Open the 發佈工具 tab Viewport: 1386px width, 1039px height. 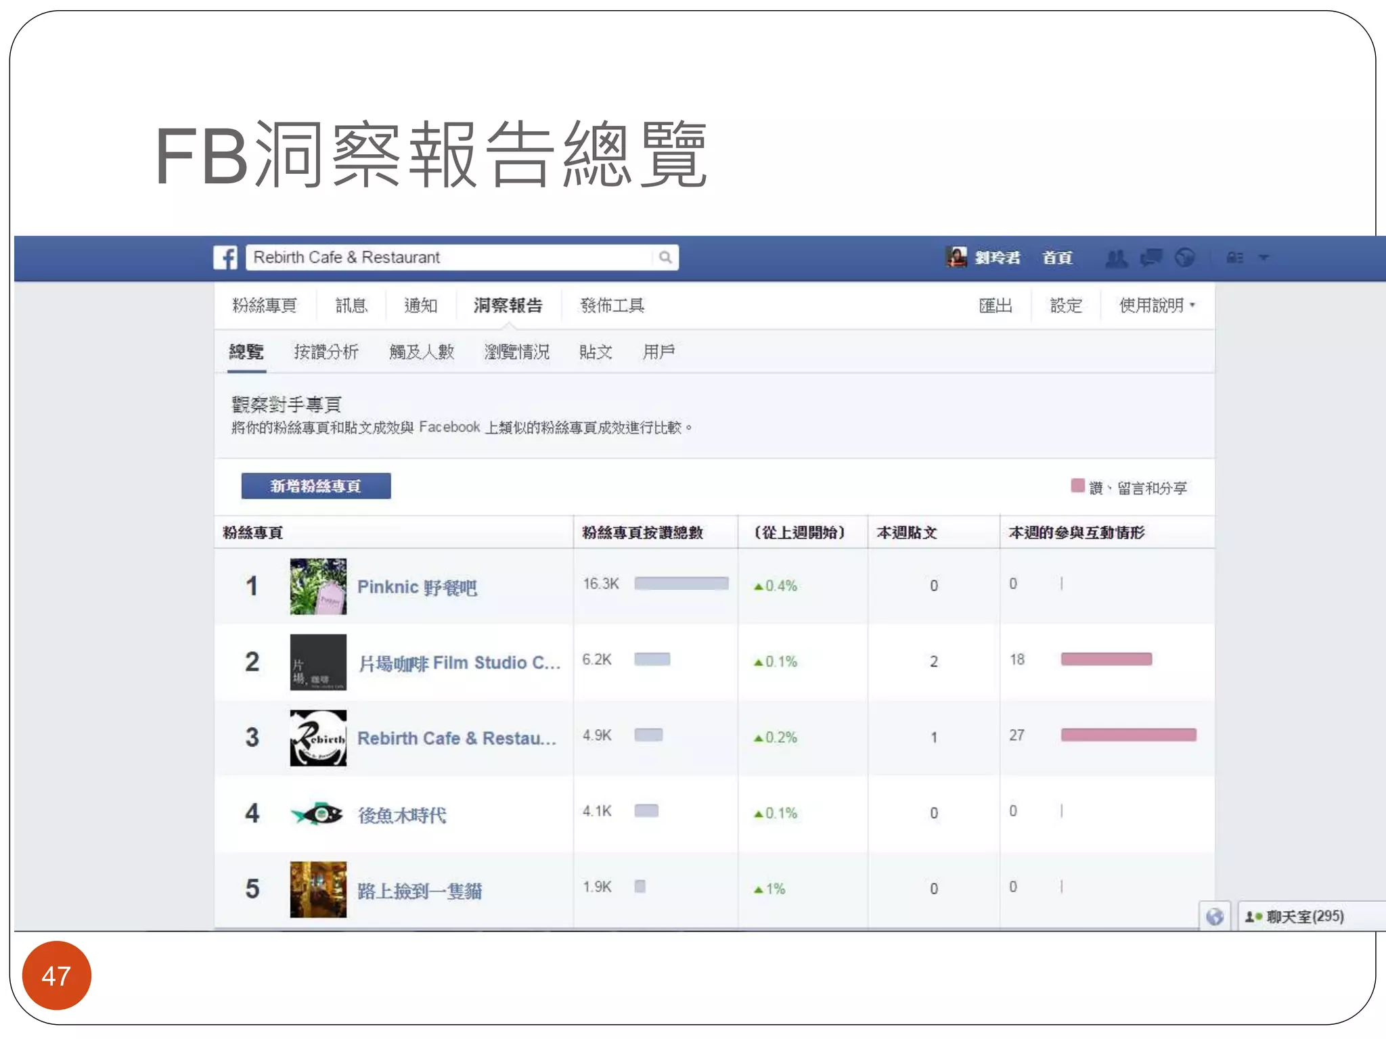[x=612, y=306]
